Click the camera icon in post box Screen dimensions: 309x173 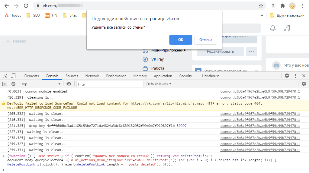tap(276, 65)
